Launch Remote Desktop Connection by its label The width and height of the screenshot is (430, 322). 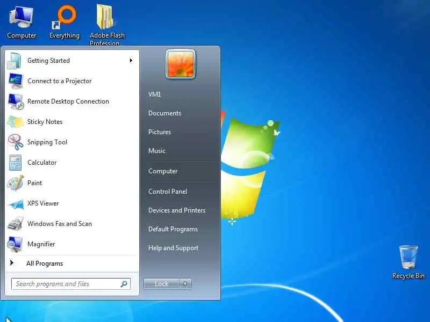pyautogui.click(x=68, y=101)
